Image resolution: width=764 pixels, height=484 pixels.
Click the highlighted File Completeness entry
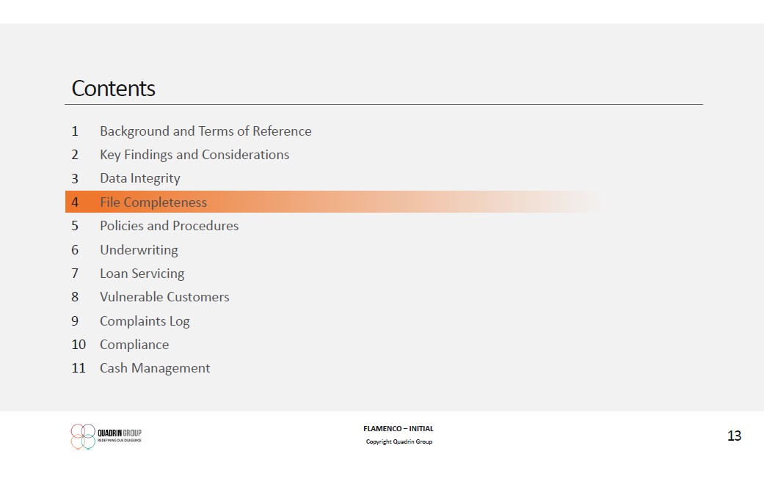(153, 202)
